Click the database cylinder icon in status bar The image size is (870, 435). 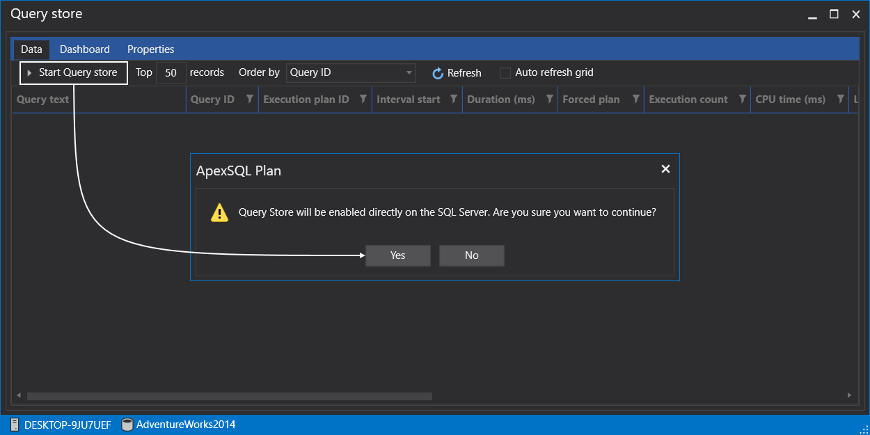127,425
